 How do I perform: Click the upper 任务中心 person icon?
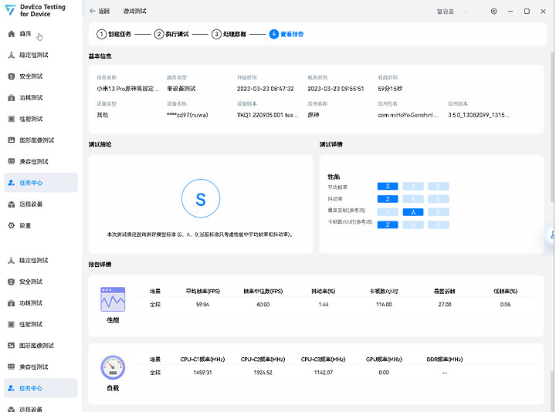(x=12, y=183)
